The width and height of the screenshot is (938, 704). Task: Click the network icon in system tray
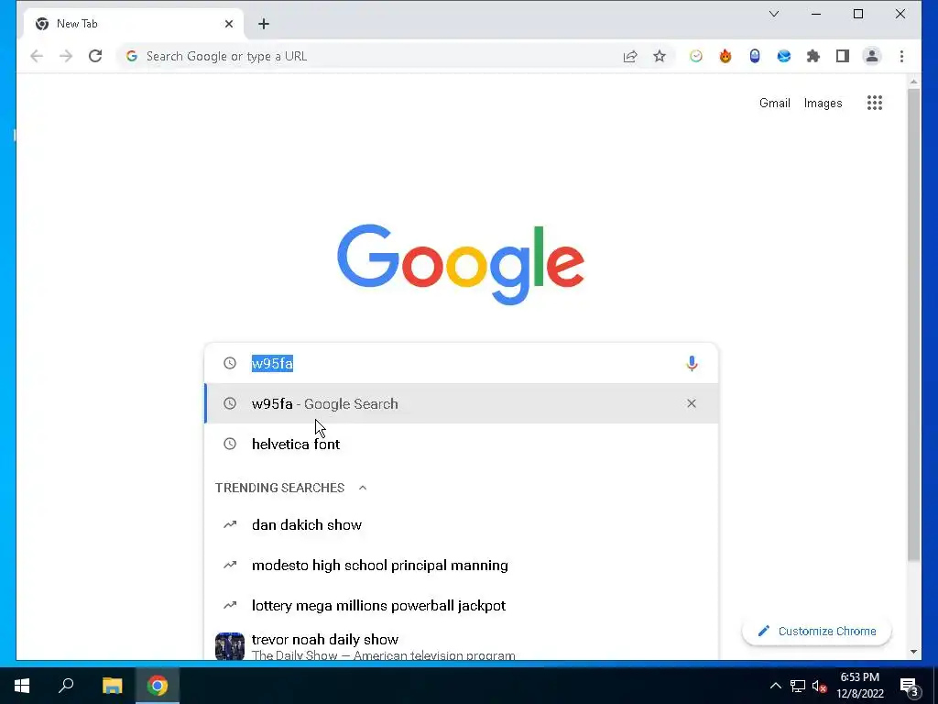coord(798,686)
